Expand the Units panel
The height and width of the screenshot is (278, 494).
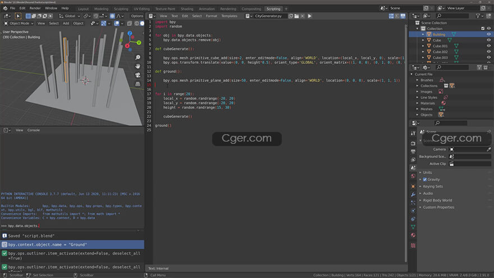click(427, 172)
